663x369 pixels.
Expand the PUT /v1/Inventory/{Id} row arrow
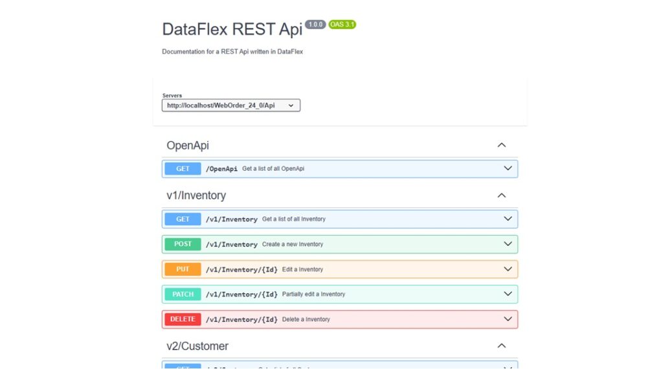508,269
